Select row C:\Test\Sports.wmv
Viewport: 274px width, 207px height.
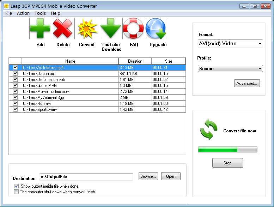pyautogui.click(x=97, y=109)
